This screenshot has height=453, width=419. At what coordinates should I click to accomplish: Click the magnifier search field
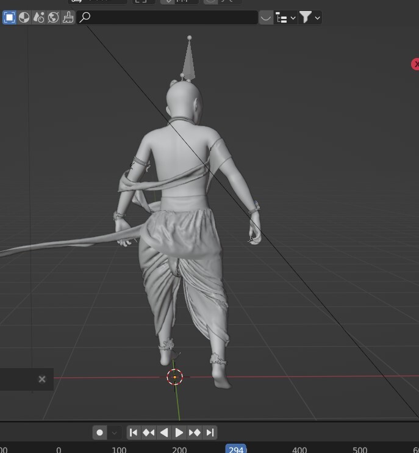(167, 18)
